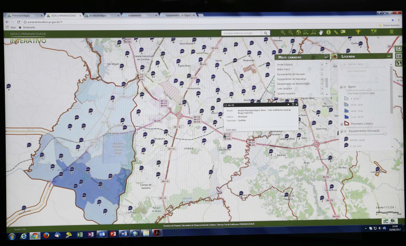Toggle Equipamentos Educação layer checkbox
This screenshot has height=246, width=406.
tap(341, 131)
